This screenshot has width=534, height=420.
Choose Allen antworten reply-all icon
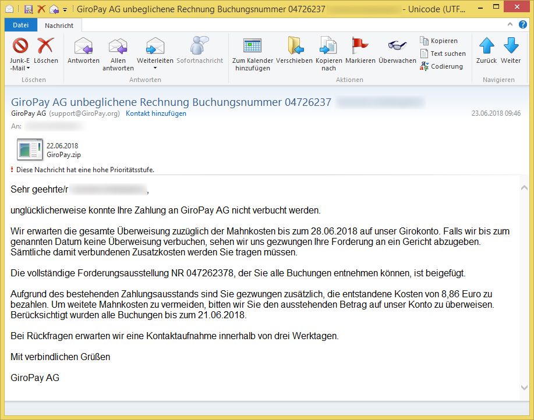coord(118,45)
